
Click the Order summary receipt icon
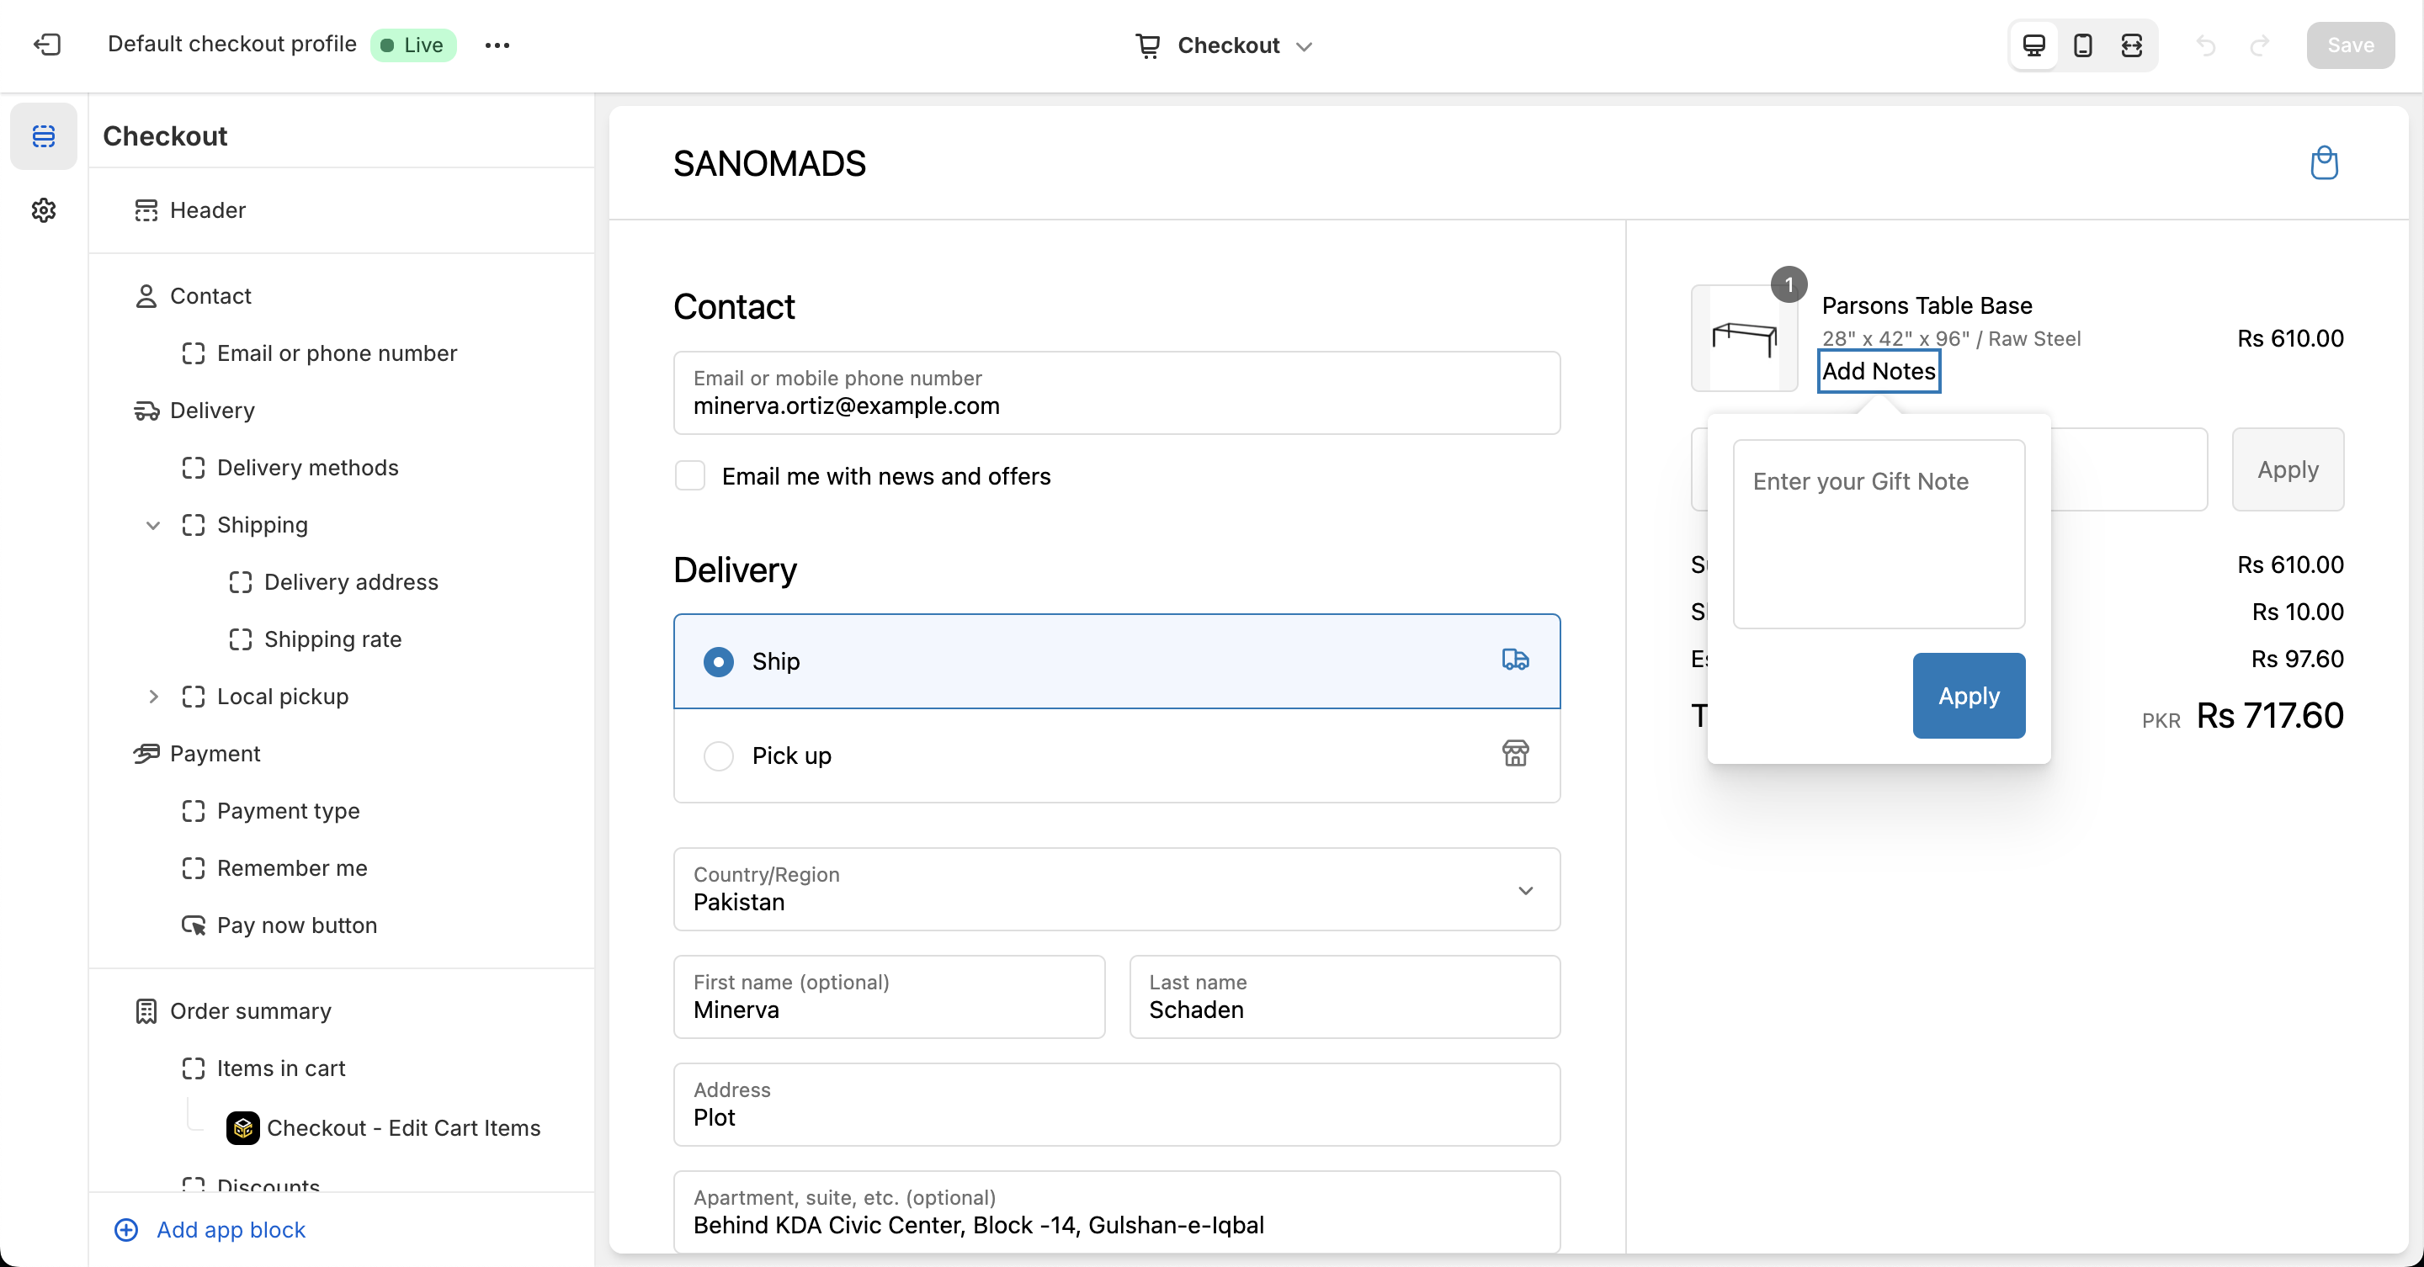pyautogui.click(x=146, y=1011)
